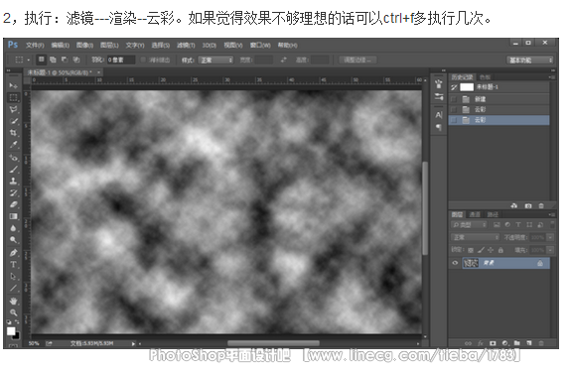Click Add layer mask icon
Viewport: 570px width, 372px height.
tap(493, 343)
